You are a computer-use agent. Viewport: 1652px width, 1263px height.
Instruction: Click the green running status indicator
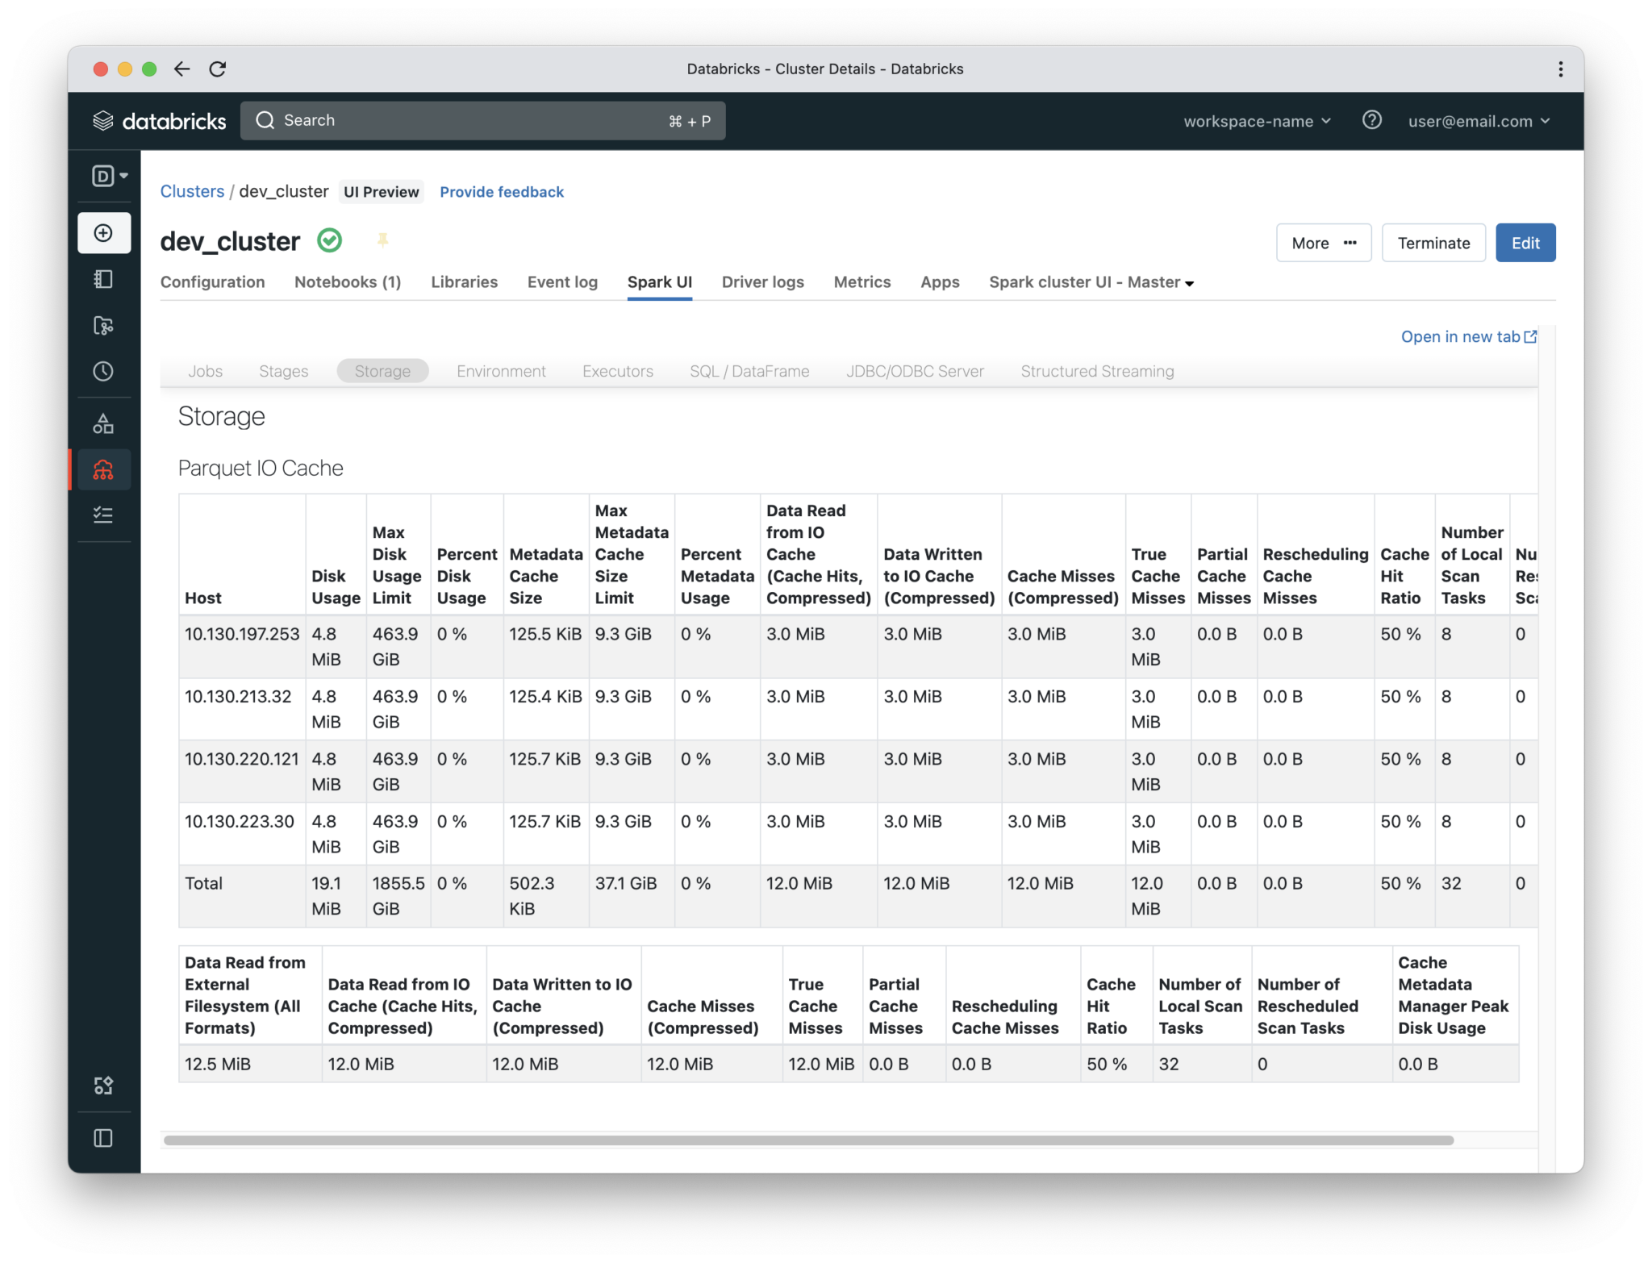(329, 240)
